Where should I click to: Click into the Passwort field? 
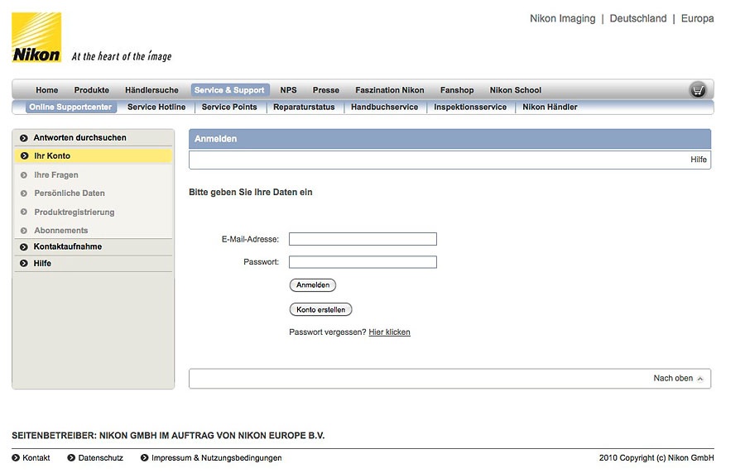363,262
